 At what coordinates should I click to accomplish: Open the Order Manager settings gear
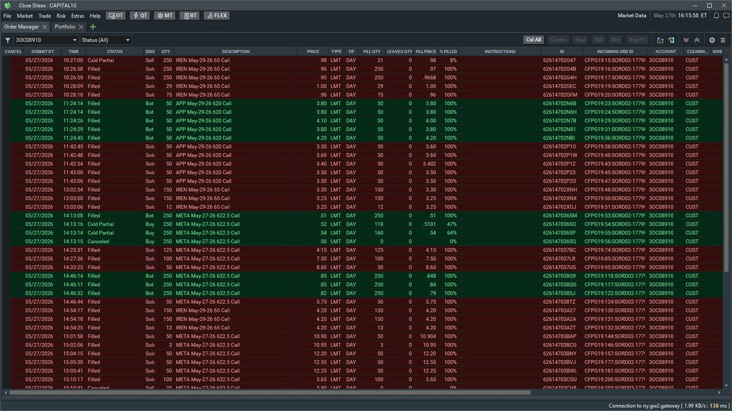click(712, 40)
